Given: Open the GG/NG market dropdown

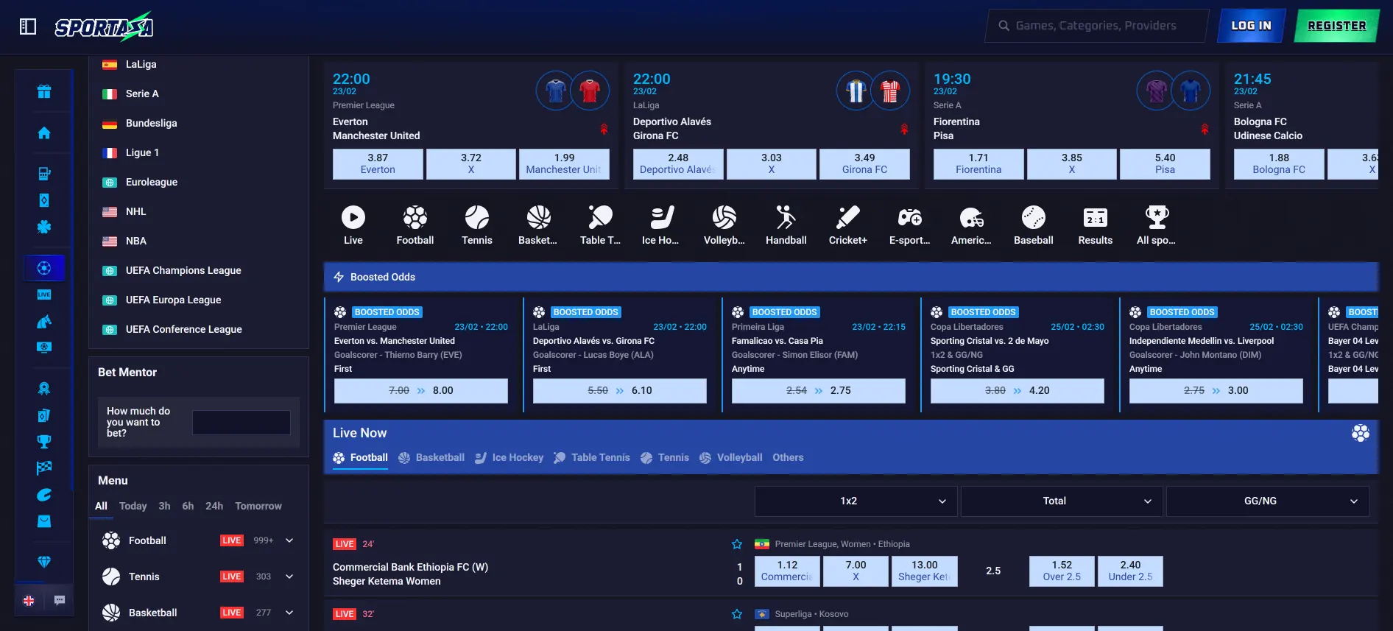Looking at the screenshot, I should (x=1268, y=501).
